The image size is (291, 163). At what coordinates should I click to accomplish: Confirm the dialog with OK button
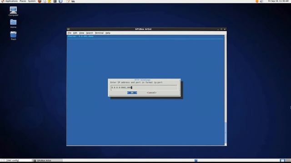point(132,93)
